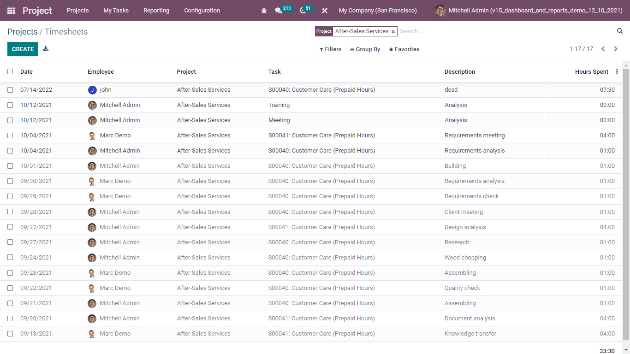Open the activities clock icon
630x354 pixels.
pos(303,11)
